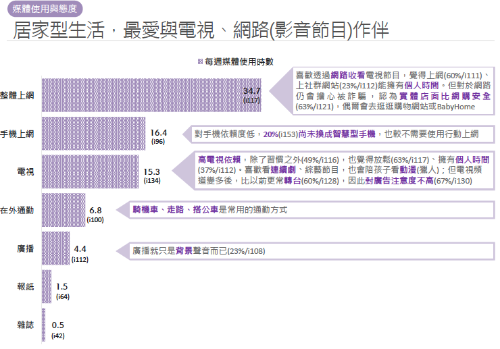Click the 雜誌 bar in chart
The width and height of the screenshot is (500, 349).
coord(44,325)
